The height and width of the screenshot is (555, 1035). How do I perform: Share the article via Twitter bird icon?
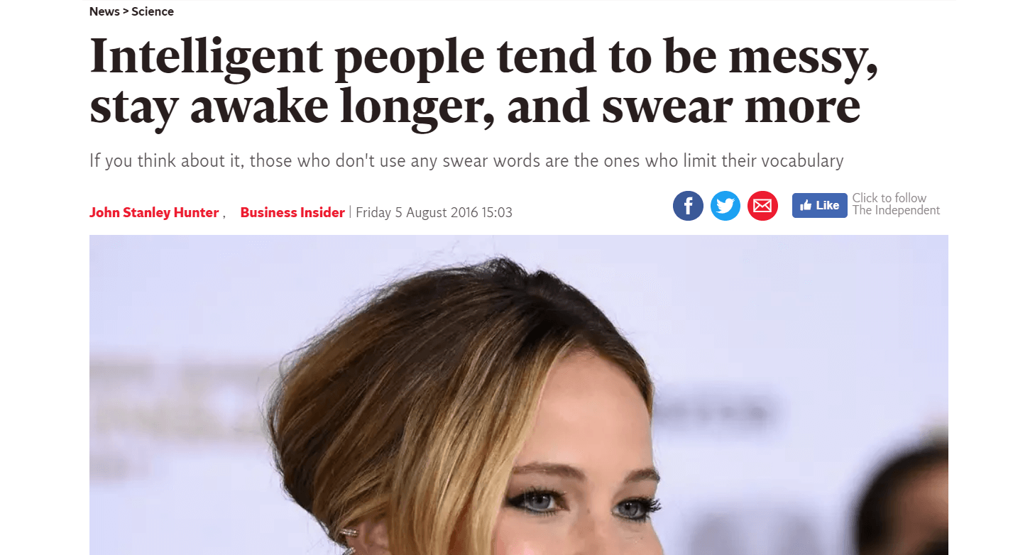(725, 206)
